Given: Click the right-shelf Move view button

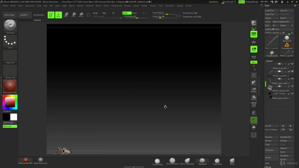Looking at the screenshot, I should [254, 83].
